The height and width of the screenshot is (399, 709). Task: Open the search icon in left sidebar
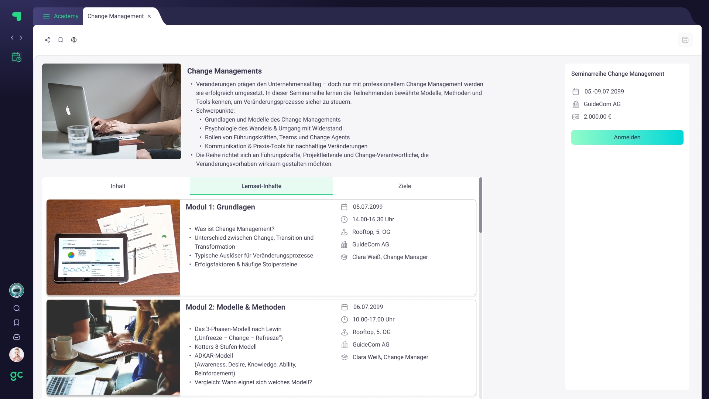pyautogui.click(x=17, y=308)
